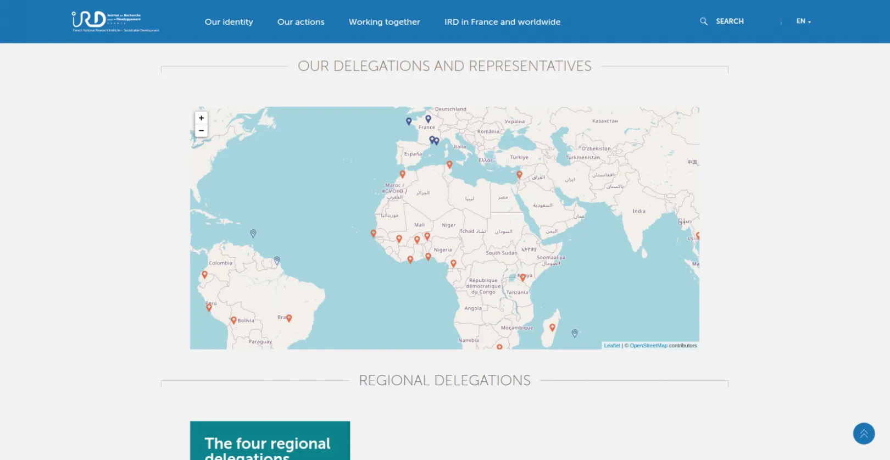Open the IRD in France and worldwide menu
The height and width of the screenshot is (460, 890).
click(x=502, y=22)
